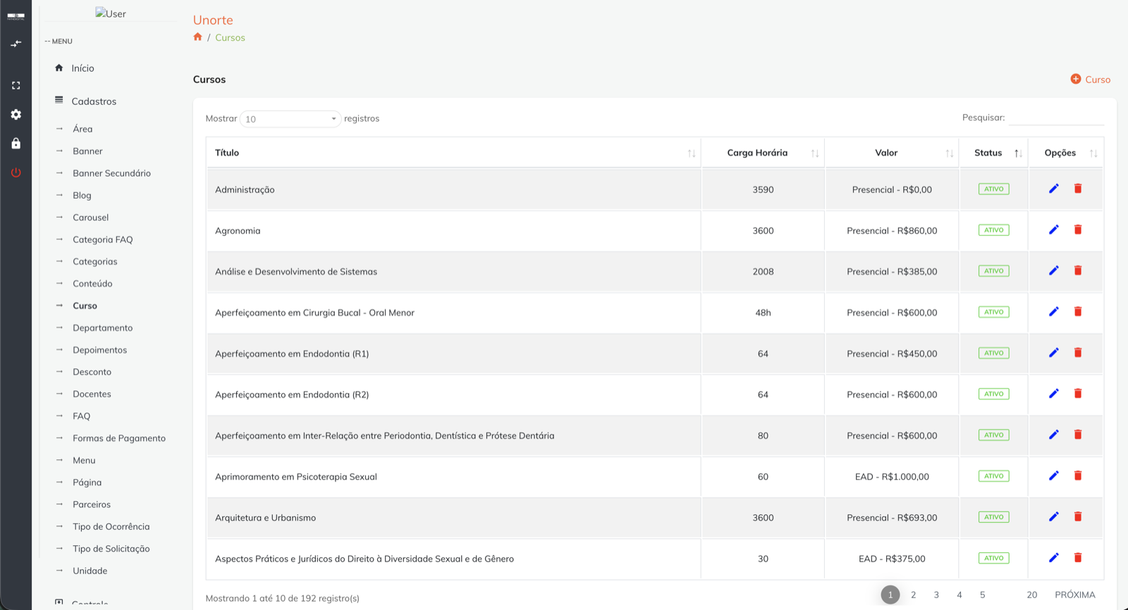Open the Banner Secundário menu item

point(111,173)
